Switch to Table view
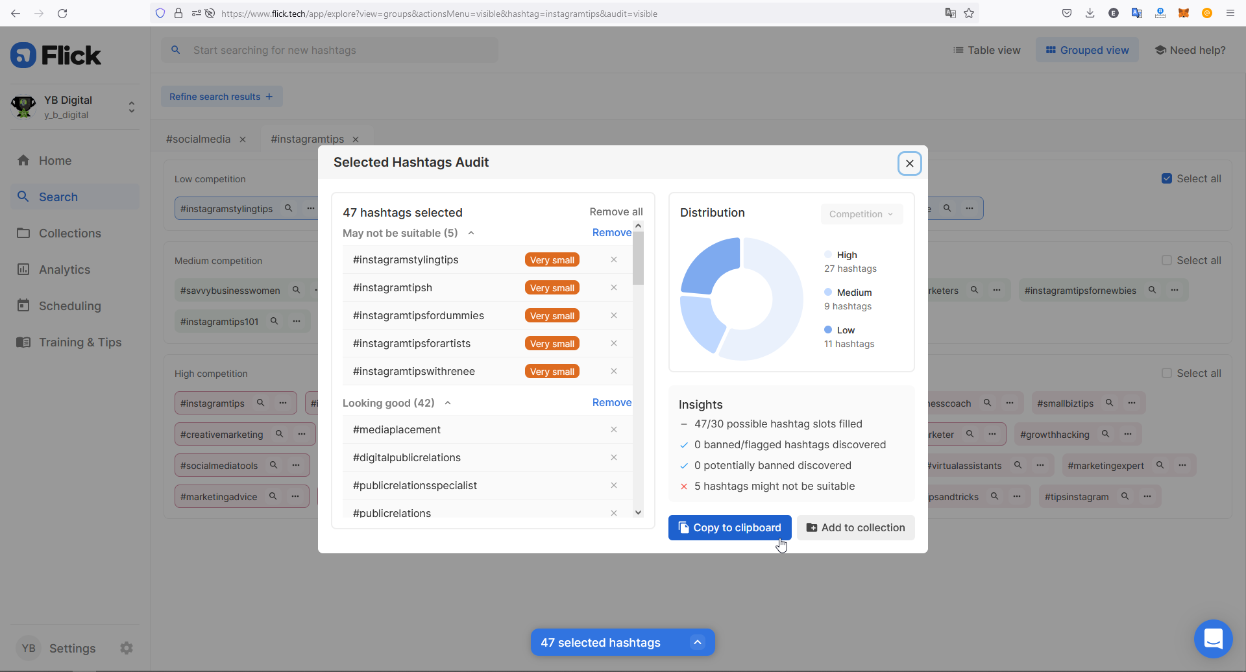Viewport: 1246px width, 672px height. [x=986, y=50]
